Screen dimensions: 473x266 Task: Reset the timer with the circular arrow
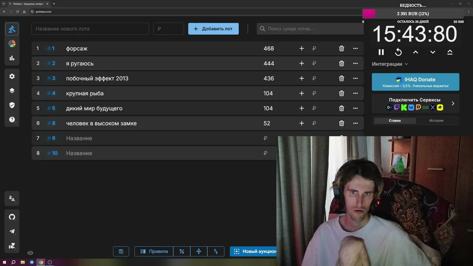(x=398, y=52)
